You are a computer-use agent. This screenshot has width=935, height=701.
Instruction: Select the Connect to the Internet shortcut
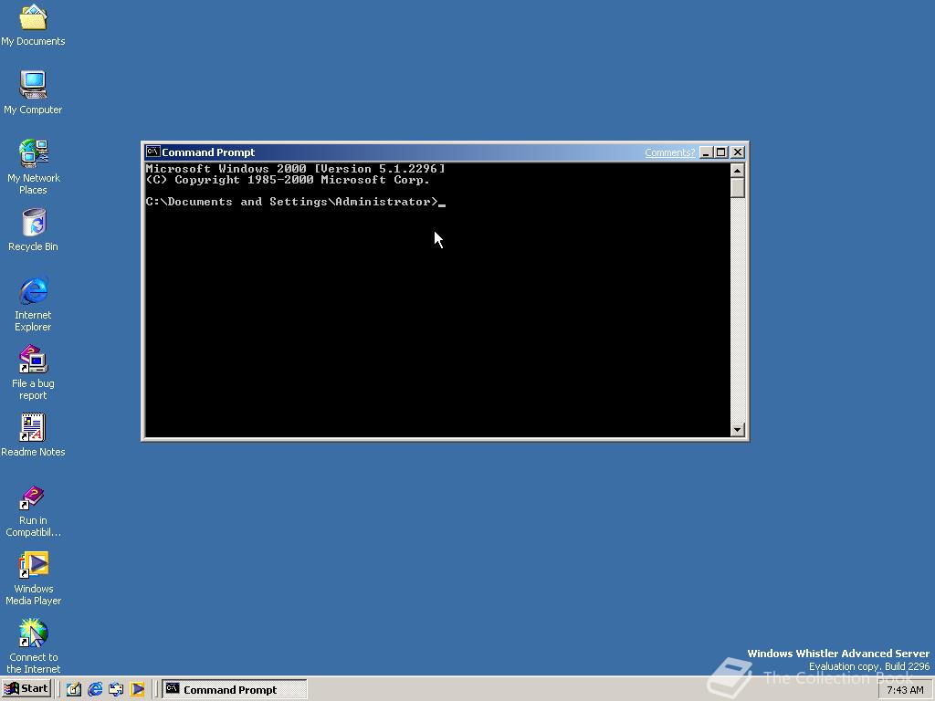34,646
